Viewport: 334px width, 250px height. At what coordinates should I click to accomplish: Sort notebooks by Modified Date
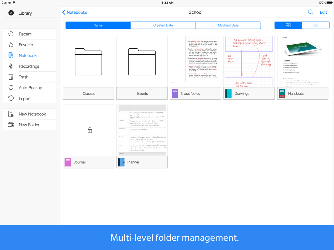point(228,25)
